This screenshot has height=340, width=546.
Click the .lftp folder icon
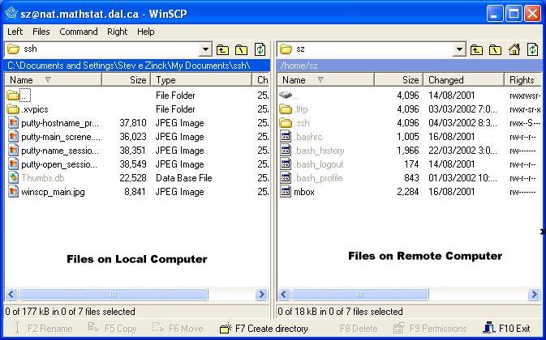click(286, 109)
